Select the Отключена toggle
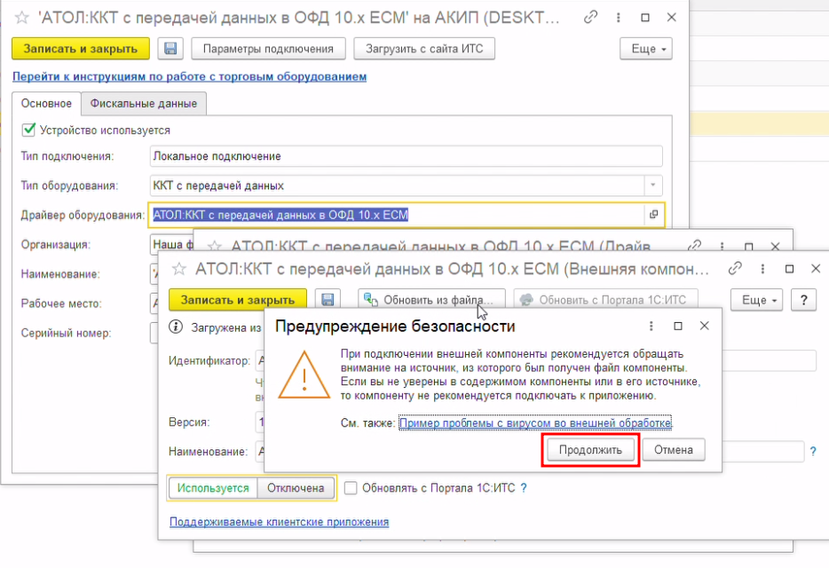Image resolution: width=829 pixels, height=568 pixels. [x=296, y=488]
